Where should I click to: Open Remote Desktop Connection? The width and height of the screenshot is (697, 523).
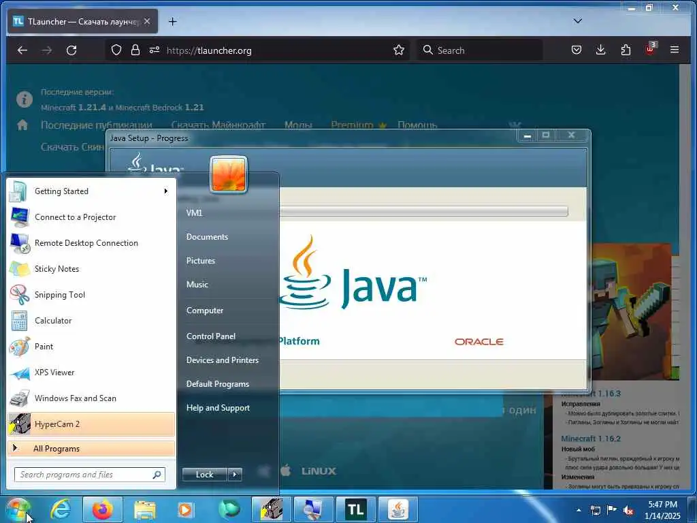click(91, 243)
